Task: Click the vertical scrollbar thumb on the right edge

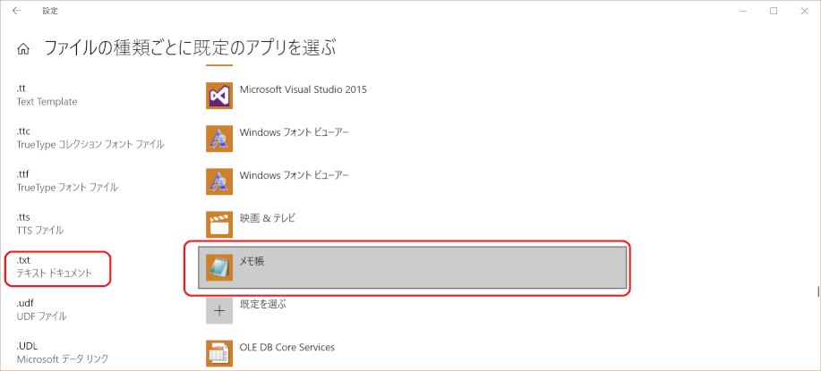Action: click(818, 291)
